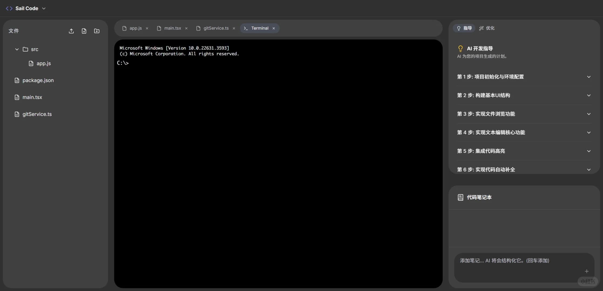The height and width of the screenshot is (291, 603).
Task: Click the 代码笔记本 notebook icon
Action: [x=460, y=198]
